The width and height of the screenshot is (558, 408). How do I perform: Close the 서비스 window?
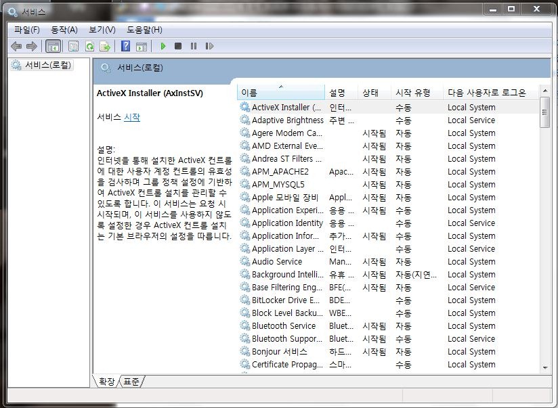[x=537, y=9]
